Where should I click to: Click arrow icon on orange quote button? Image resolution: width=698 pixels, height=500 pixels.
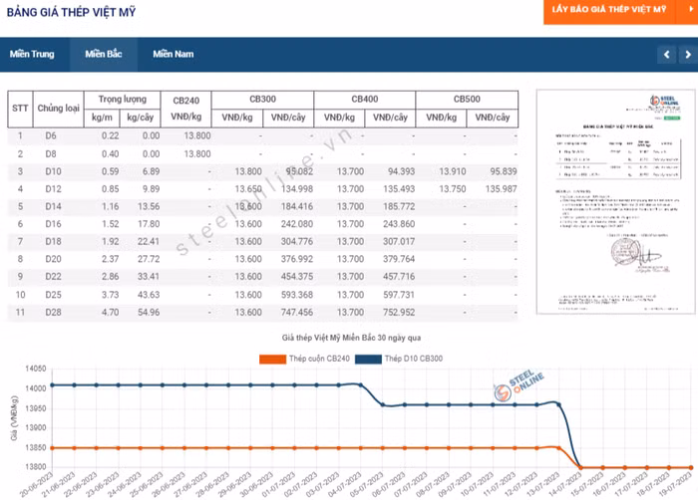tap(690, 9)
